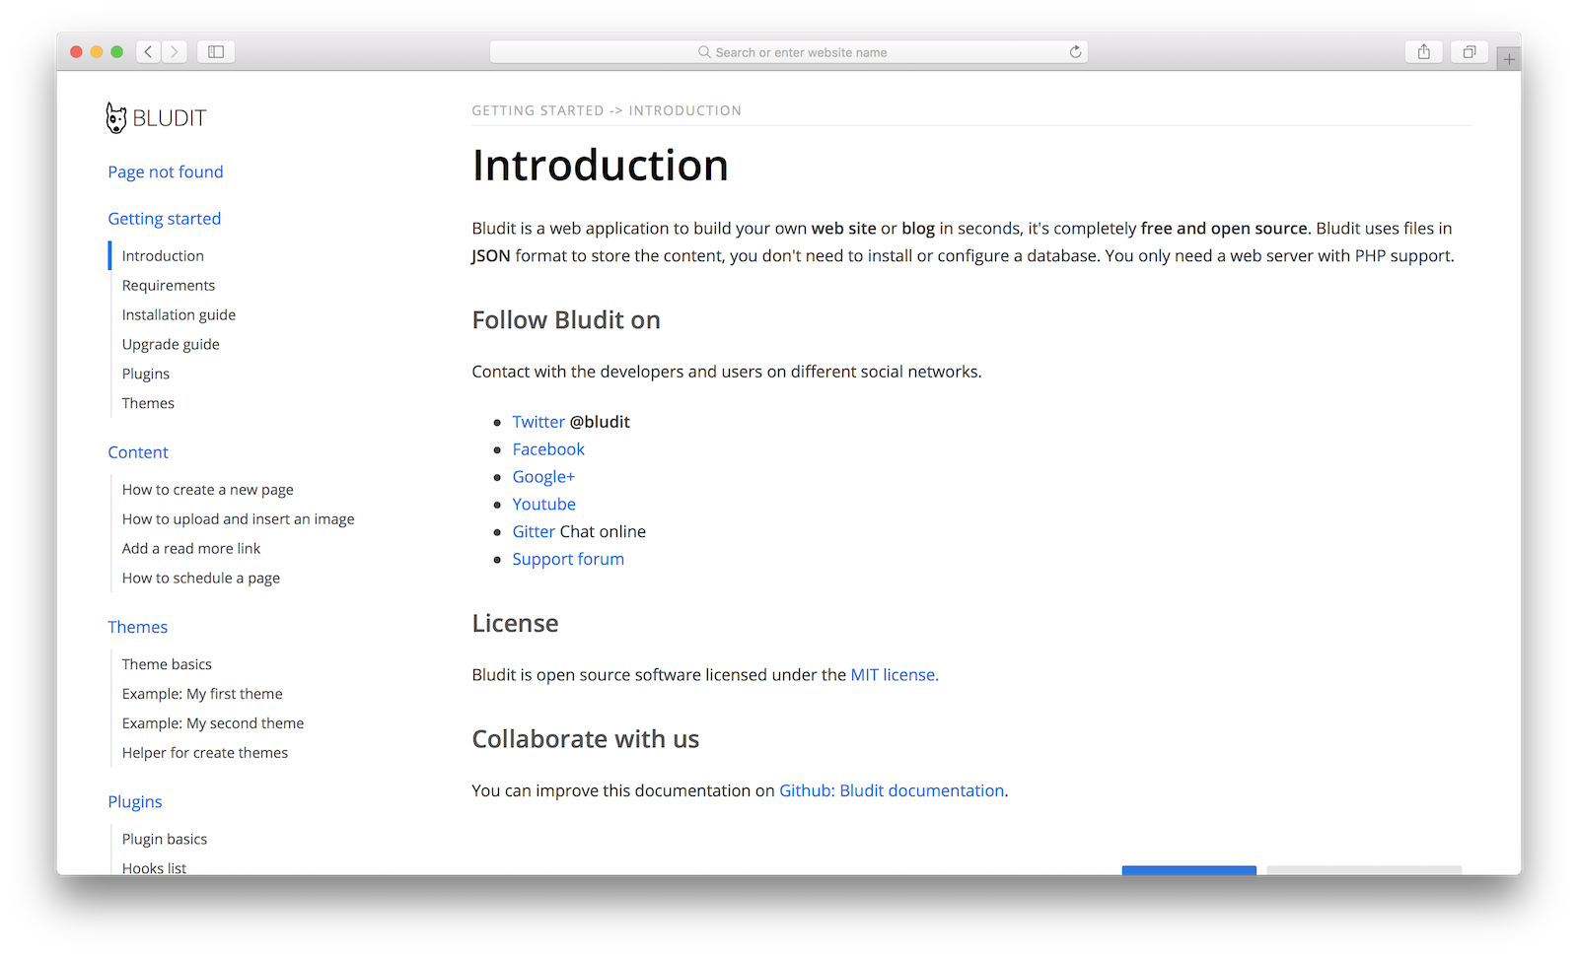Open the Themes section heading
Image resolution: width=1578 pixels, height=956 pixels.
pyautogui.click(x=138, y=627)
